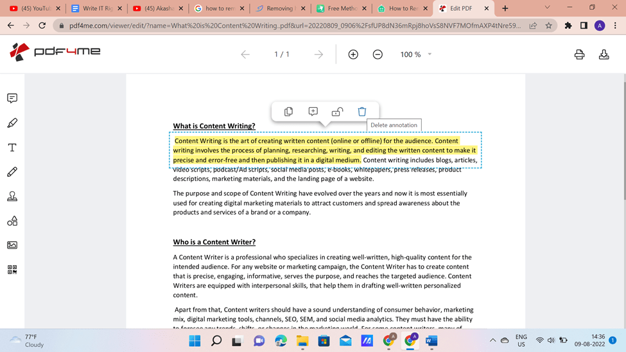Open the stamp tool
This screenshot has height=352, width=626.
tap(12, 196)
